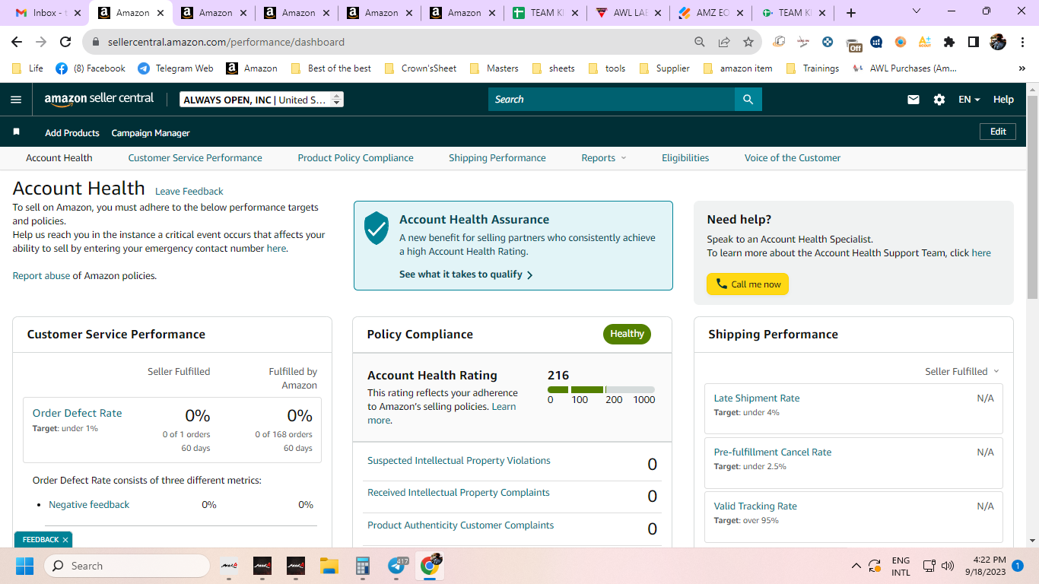The width and height of the screenshot is (1039, 584).
Task: Open the Valid Tracking Rate link
Action: [755, 506]
